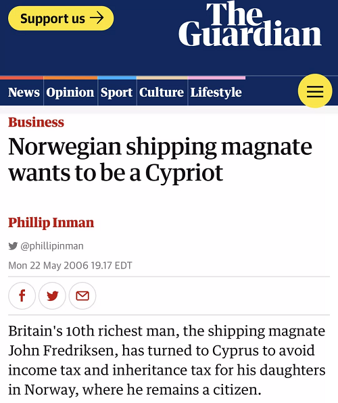Open The Guardian logo homepage
The height and width of the screenshot is (403, 338).
point(250,24)
